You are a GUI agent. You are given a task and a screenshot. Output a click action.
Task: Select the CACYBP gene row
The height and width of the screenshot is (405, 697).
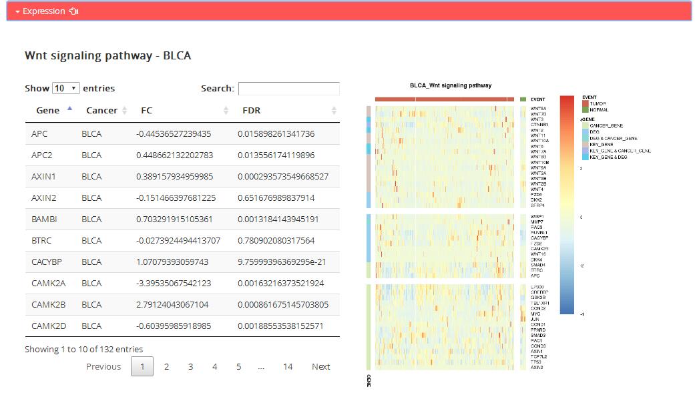click(182, 262)
